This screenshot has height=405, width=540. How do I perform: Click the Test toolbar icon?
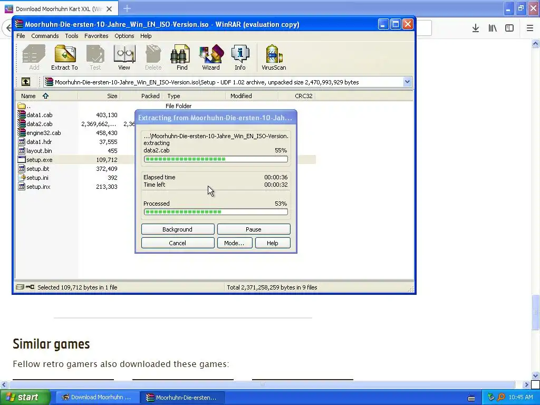pyautogui.click(x=95, y=57)
